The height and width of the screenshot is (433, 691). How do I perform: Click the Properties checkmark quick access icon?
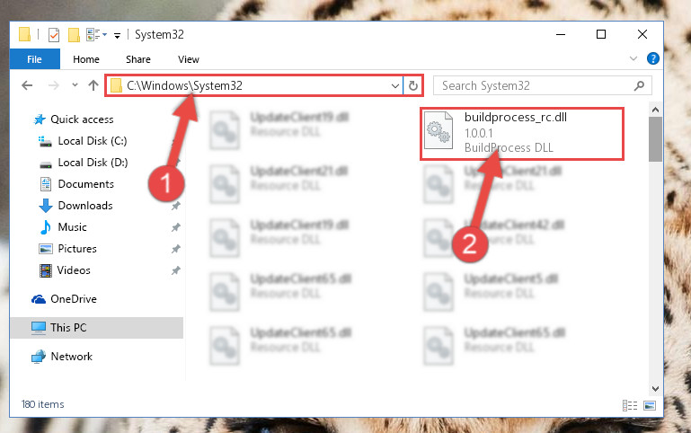click(x=54, y=34)
